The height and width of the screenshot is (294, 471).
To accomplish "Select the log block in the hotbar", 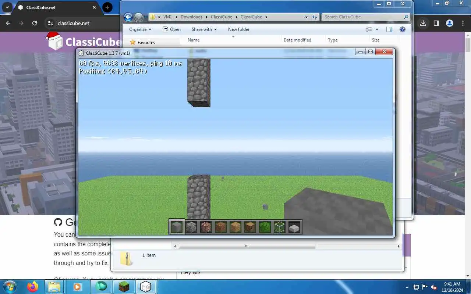I will click(x=250, y=227).
